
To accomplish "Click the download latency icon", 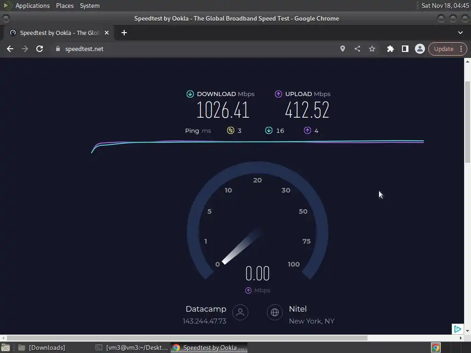I will point(269,130).
